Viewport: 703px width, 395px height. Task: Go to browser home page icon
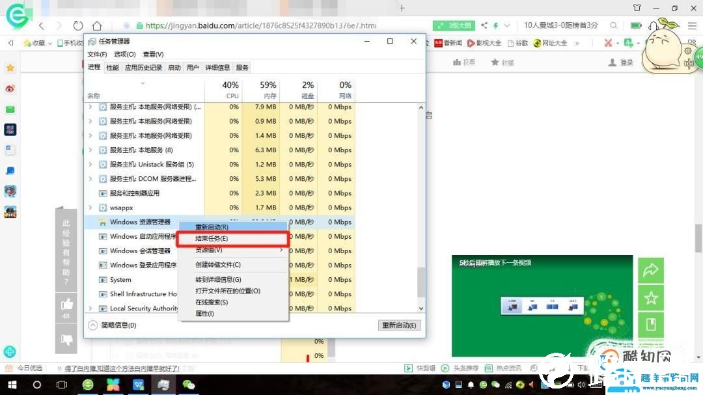click(97, 25)
